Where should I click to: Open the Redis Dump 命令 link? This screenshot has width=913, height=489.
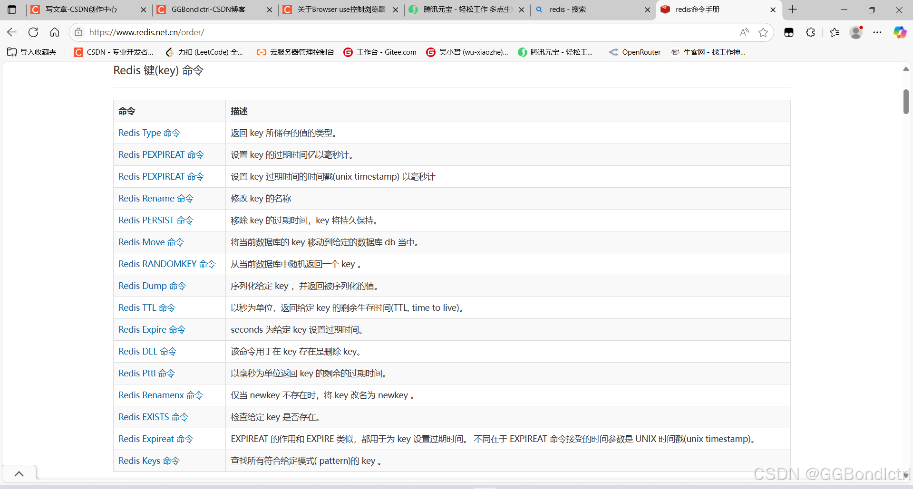coord(152,286)
